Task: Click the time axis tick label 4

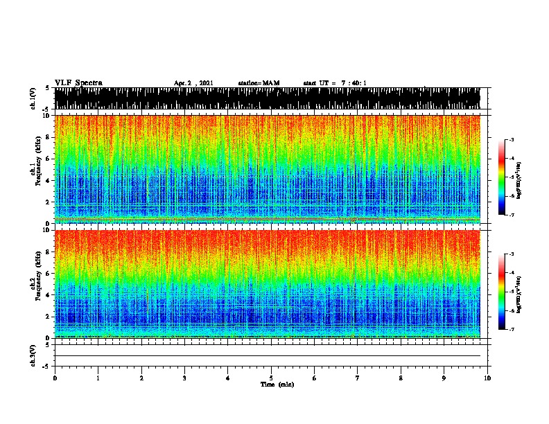Action: (x=228, y=378)
